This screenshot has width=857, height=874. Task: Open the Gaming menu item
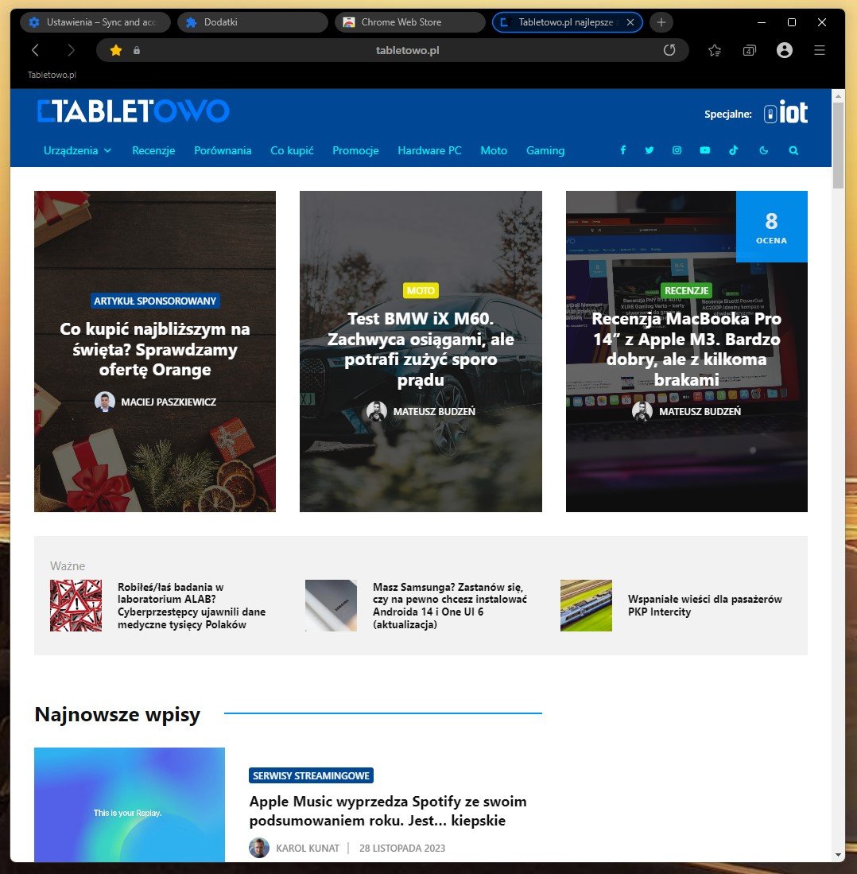coord(545,150)
